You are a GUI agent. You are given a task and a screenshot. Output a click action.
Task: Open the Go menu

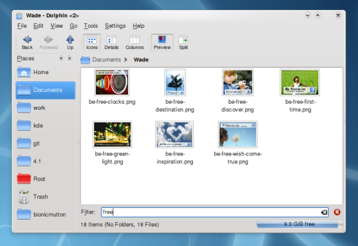pyautogui.click(x=74, y=26)
